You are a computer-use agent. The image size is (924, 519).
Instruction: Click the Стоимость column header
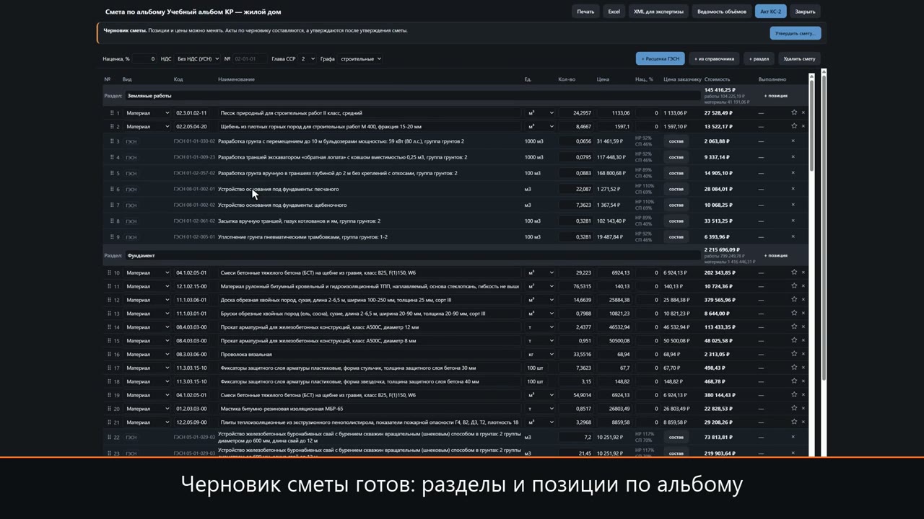pos(717,79)
